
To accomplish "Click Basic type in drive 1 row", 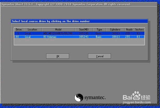I will coord(99,33).
